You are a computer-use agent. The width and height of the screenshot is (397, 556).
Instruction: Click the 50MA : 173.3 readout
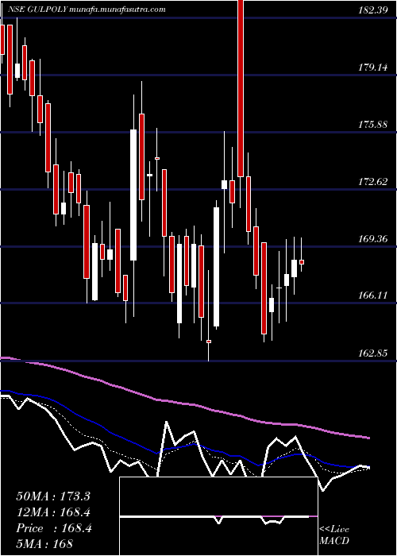(53, 496)
